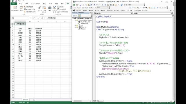The width and height of the screenshot is (186, 104).
Task: Run Sub with play icon in VBA toolbar
Action: coord(100,5)
